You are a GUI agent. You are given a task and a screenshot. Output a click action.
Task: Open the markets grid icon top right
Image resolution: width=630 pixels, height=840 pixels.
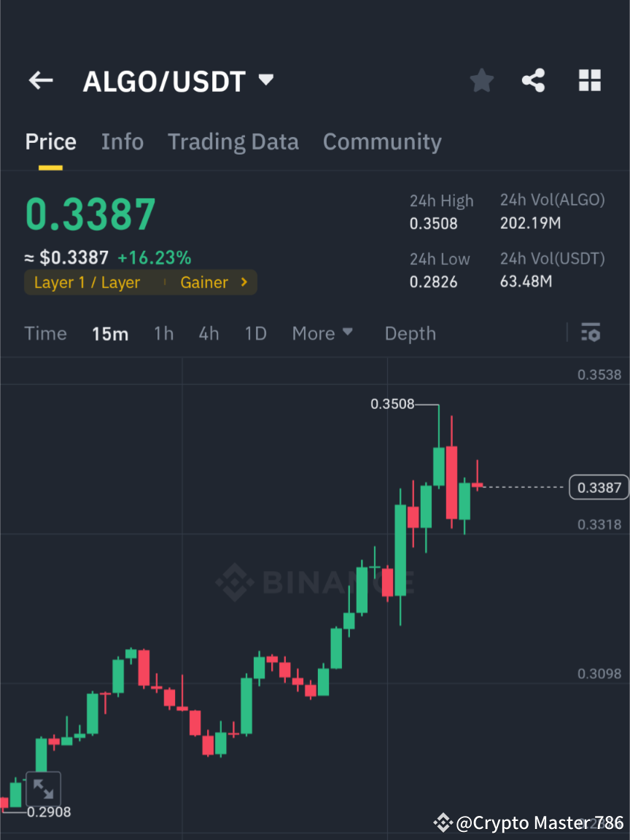(x=589, y=80)
